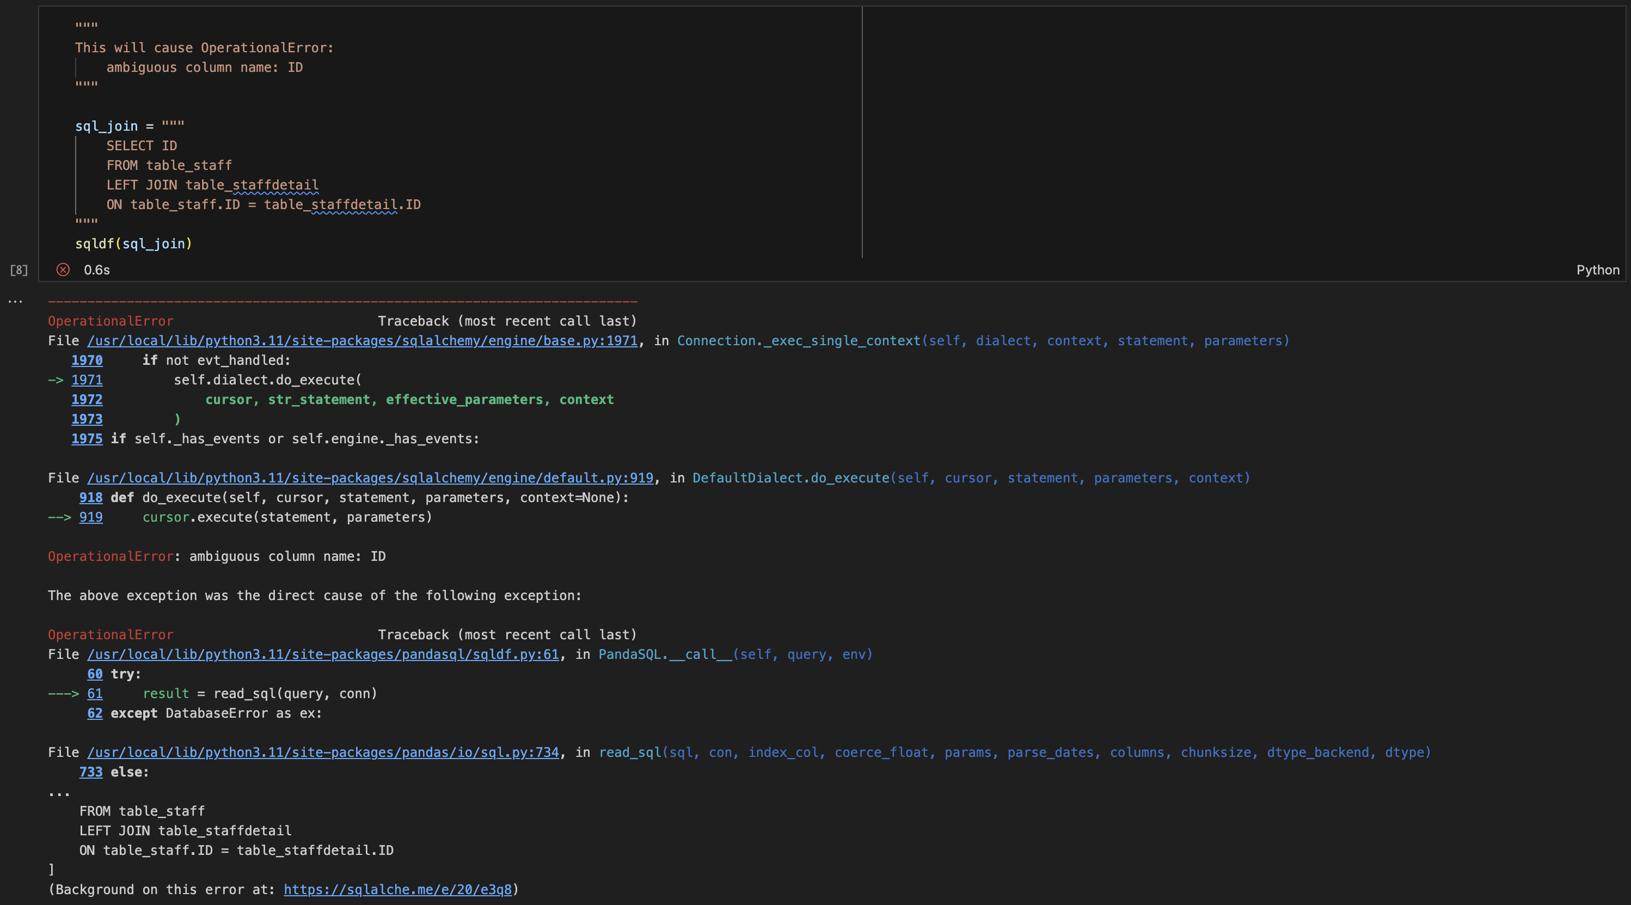Jump to line 62 DatabaseError handler
Viewport: 1631px width, 905px height.
pyautogui.click(x=95, y=713)
